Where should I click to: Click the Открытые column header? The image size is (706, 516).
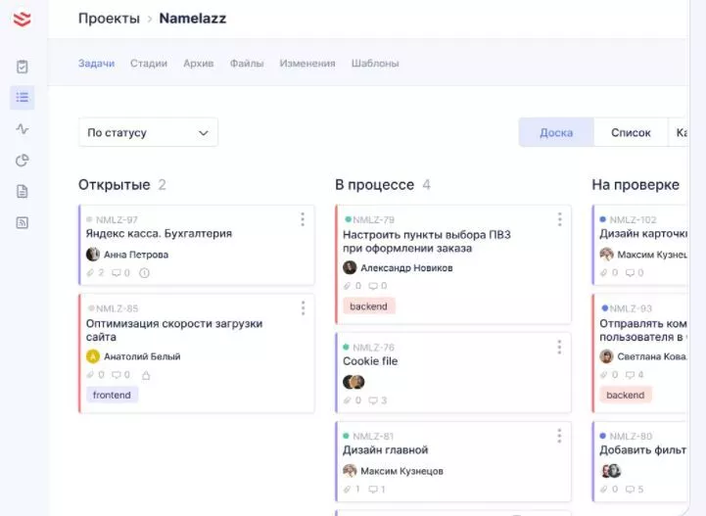pyautogui.click(x=114, y=185)
